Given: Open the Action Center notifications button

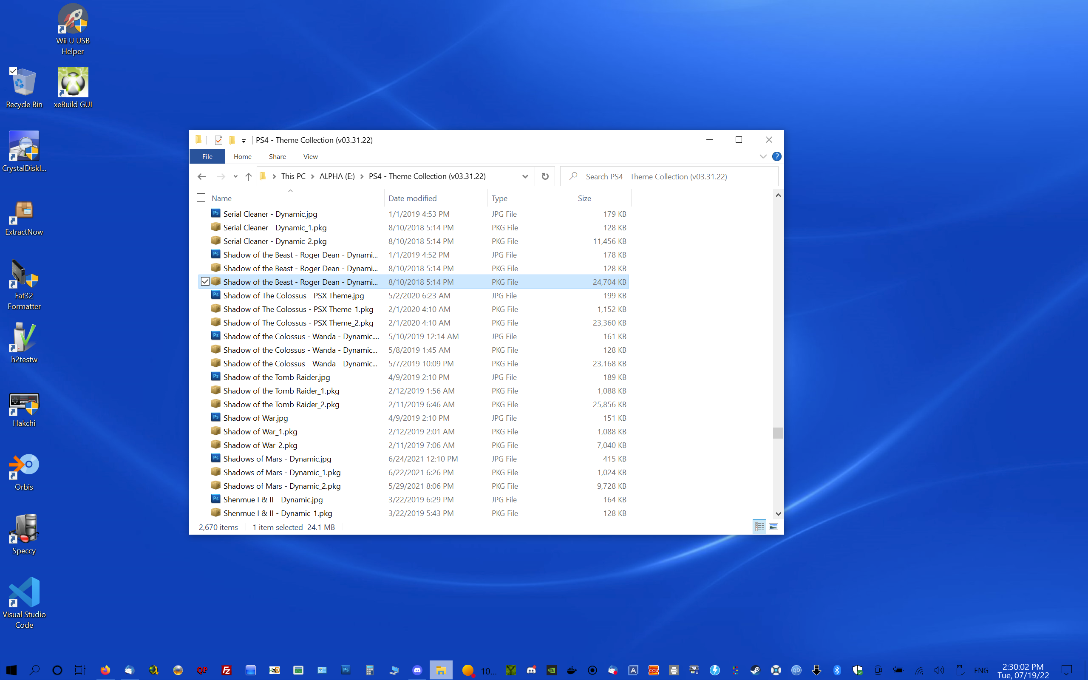Looking at the screenshot, I should [x=1067, y=671].
